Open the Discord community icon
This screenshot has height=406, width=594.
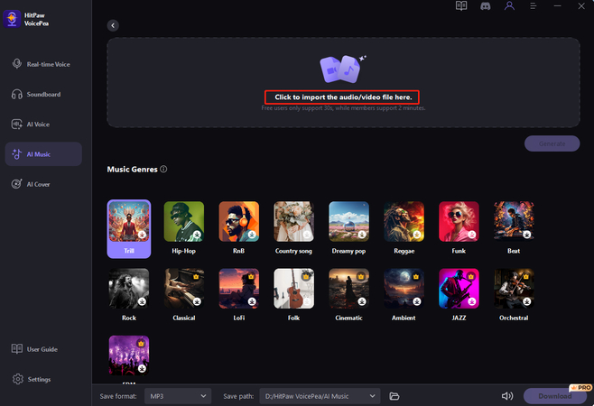click(486, 6)
